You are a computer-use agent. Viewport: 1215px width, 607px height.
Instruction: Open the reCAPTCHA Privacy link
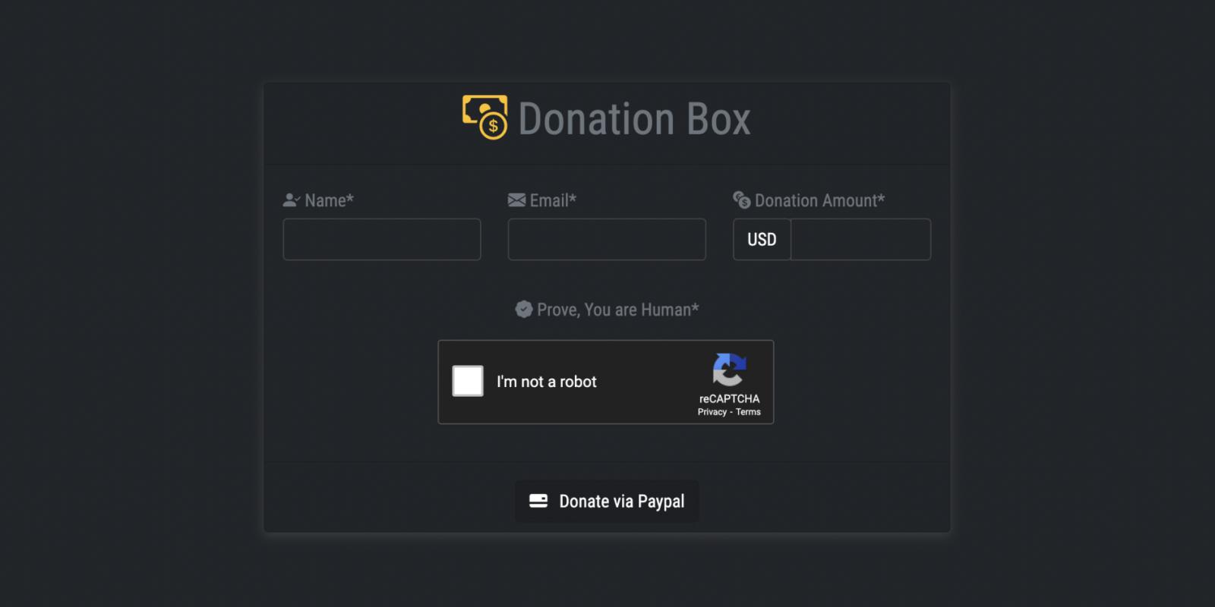click(x=712, y=411)
